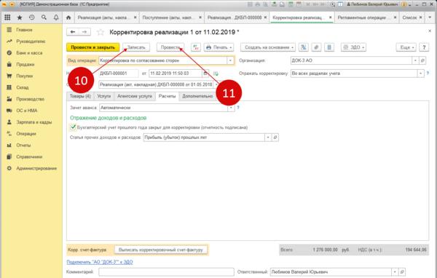Open help with the question mark button
The image size is (437, 278).
pyautogui.click(x=424, y=47)
